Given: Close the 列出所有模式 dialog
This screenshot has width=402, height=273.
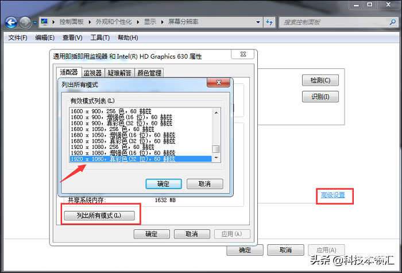Looking at the screenshot, I should click(219, 82).
